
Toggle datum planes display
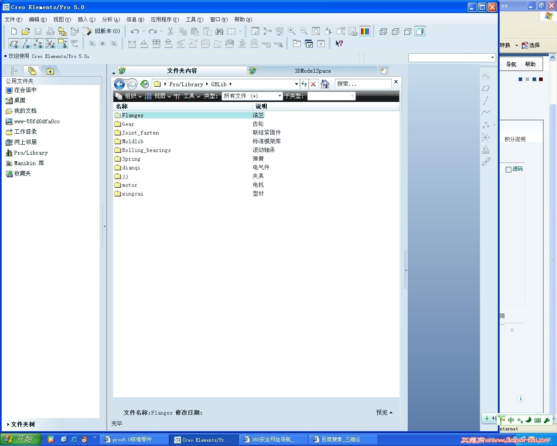click(x=14, y=44)
